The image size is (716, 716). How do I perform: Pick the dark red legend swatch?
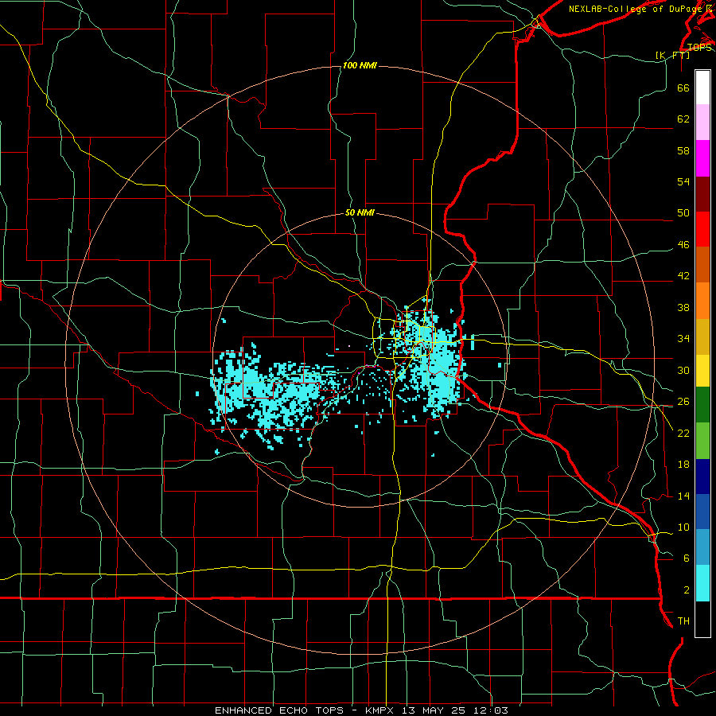702,194
